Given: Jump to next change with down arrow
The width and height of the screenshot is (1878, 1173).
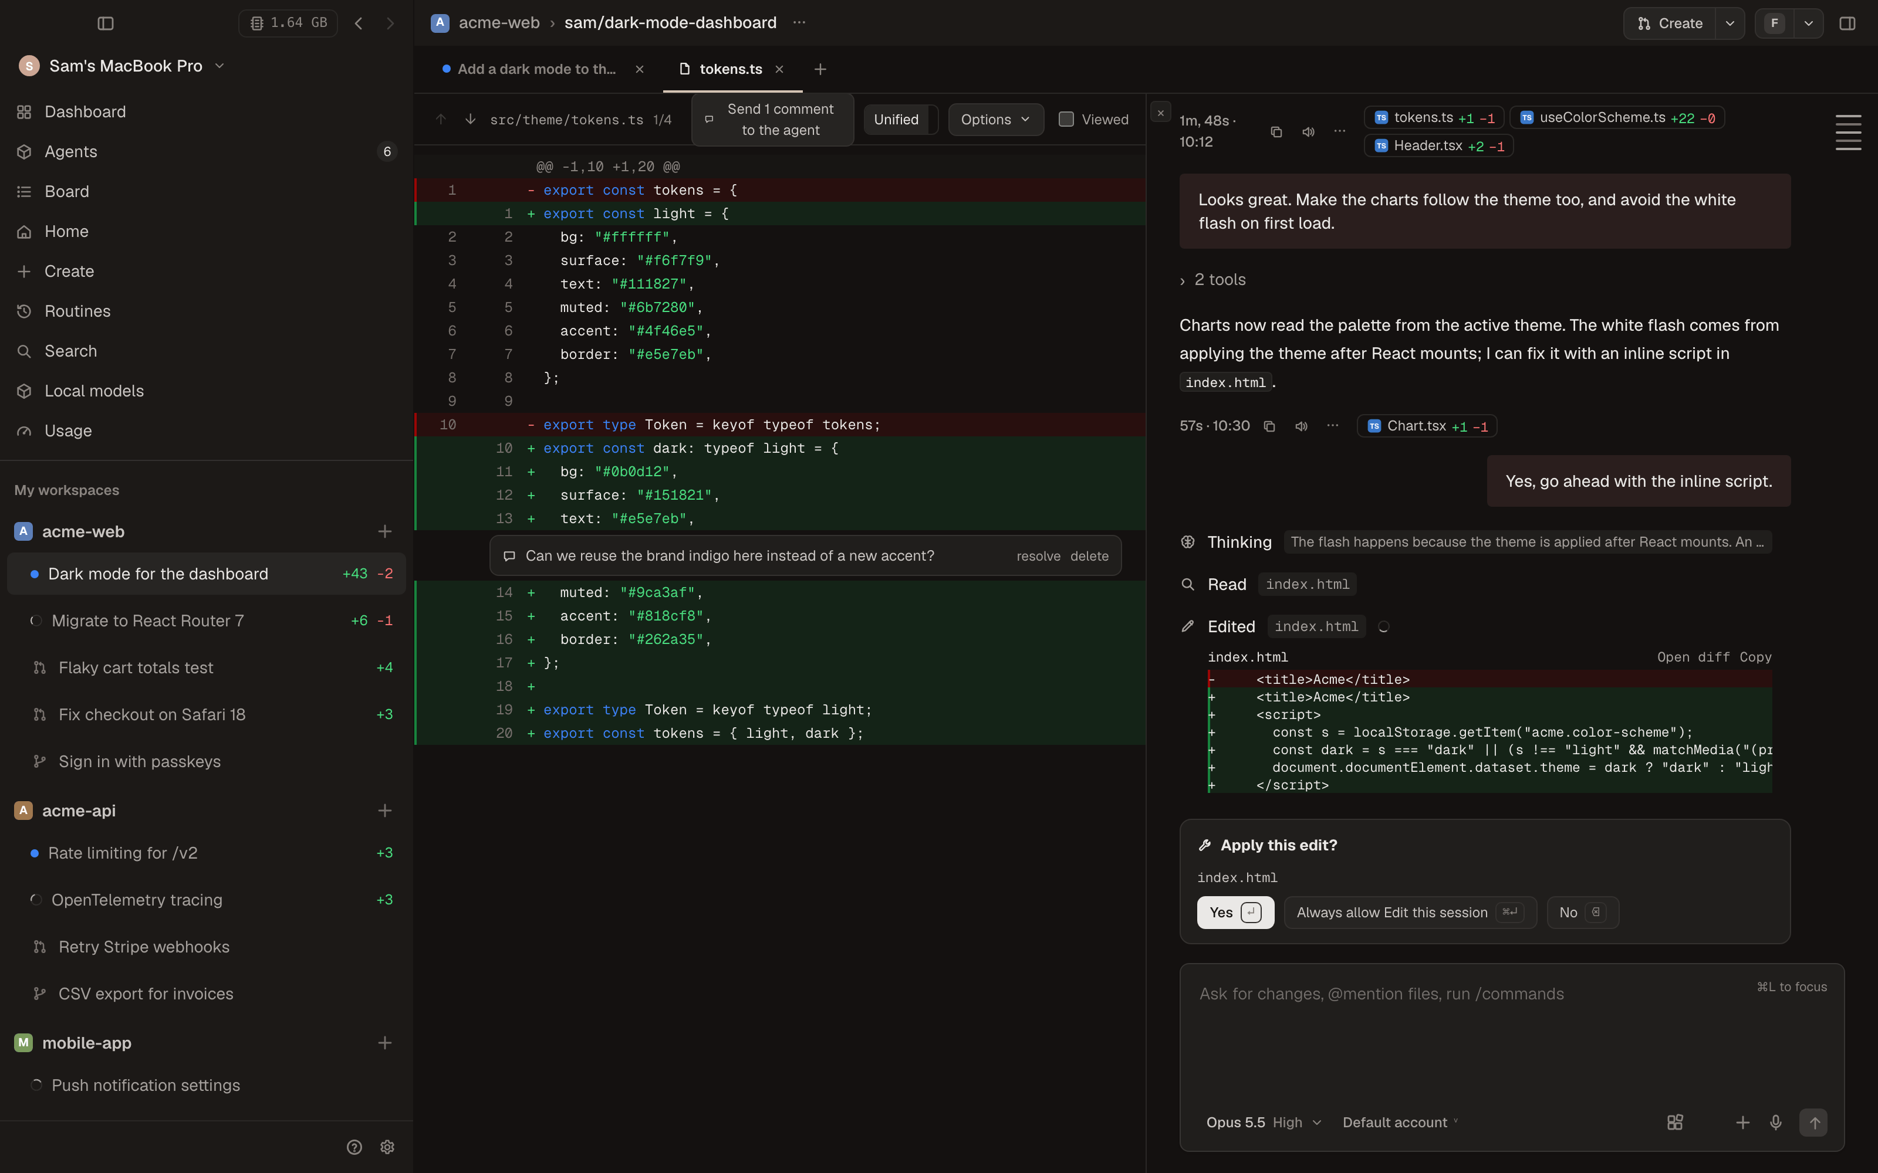Looking at the screenshot, I should 470,120.
